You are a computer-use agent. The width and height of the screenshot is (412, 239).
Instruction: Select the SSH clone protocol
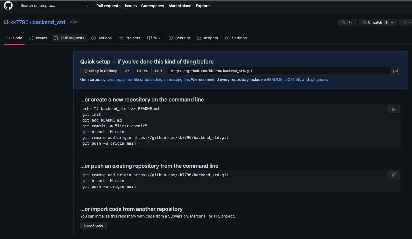click(x=158, y=71)
